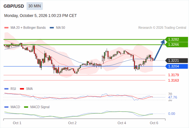
Task: Click the 1.3163 support level label
Action: 173,80
